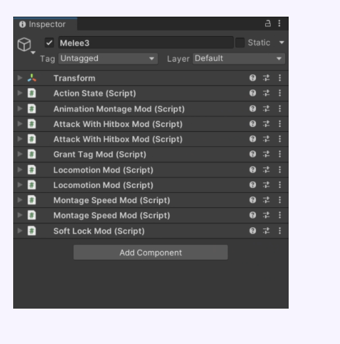This screenshot has width=340, height=344.
Task: Enable the Static checkbox
Action: (240, 43)
